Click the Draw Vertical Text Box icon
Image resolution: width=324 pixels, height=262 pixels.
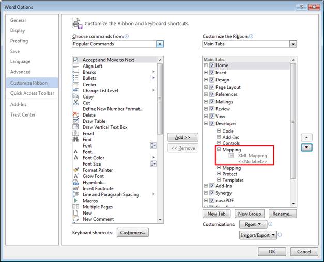click(x=76, y=127)
